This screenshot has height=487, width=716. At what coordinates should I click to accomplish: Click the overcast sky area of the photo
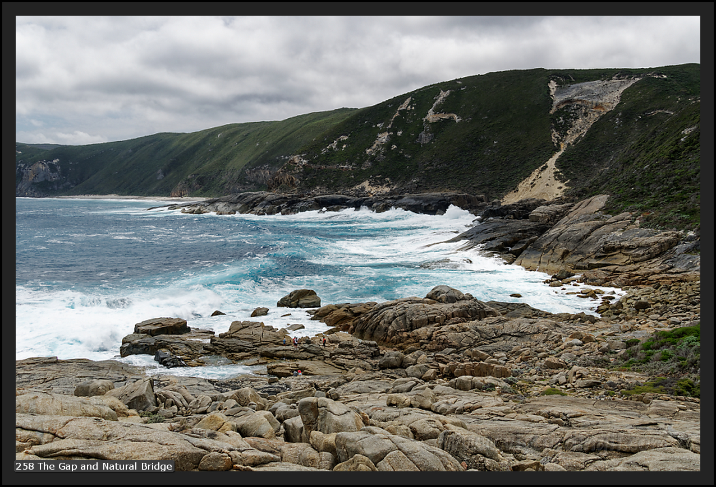coord(224,67)
